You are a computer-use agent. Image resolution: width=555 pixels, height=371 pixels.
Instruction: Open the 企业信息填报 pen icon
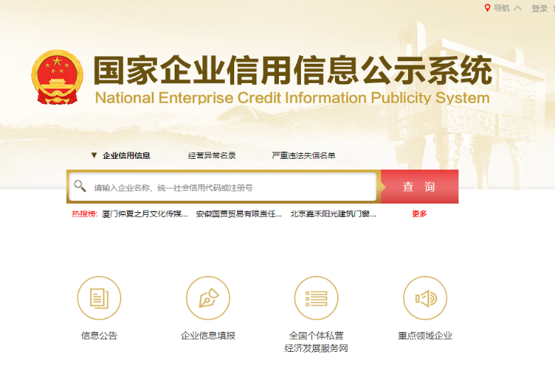208,298
